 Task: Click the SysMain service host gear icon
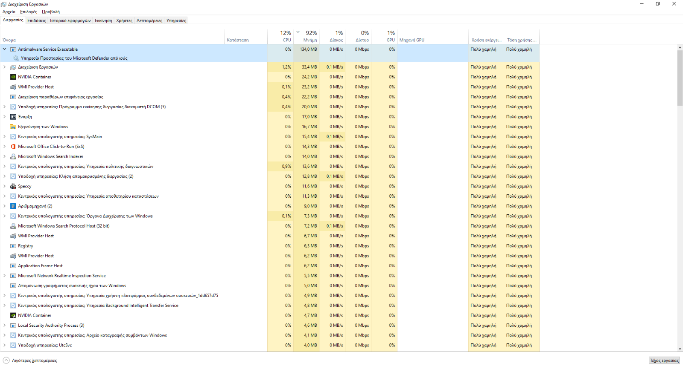point(13,137)
